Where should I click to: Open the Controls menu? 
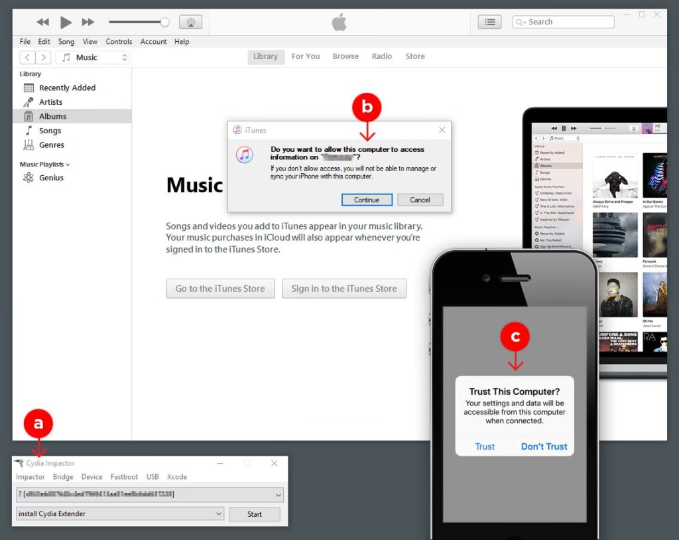coord(119,41)
